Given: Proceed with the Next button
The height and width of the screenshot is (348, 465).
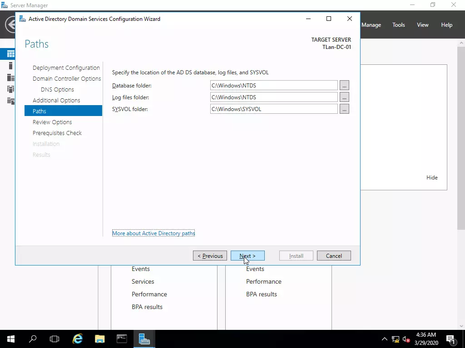Looking at the screenshot, I should pos(247,256).
